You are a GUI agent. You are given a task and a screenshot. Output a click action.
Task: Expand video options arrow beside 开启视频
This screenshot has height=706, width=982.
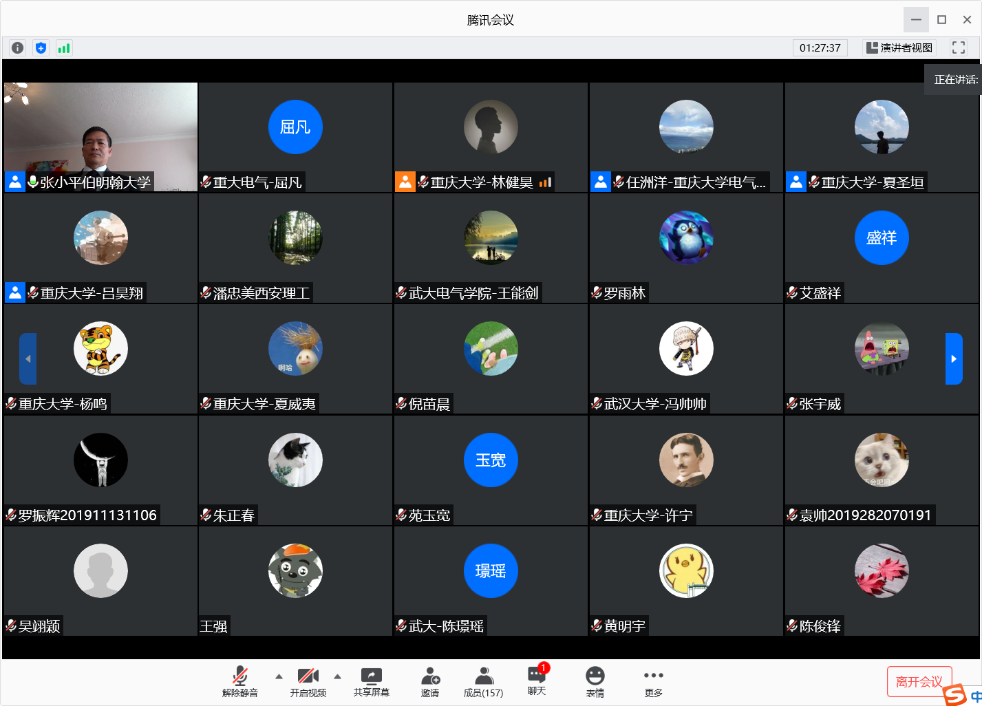(x=337, y=676)
